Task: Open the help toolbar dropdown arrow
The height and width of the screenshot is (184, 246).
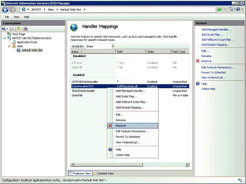Action: [x=242, y=9]
